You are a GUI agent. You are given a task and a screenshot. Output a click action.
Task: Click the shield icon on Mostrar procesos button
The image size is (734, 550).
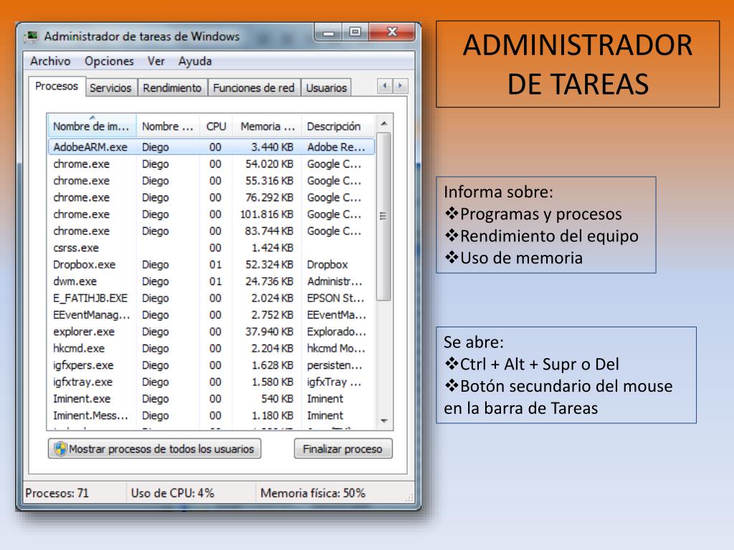[60, 449]
